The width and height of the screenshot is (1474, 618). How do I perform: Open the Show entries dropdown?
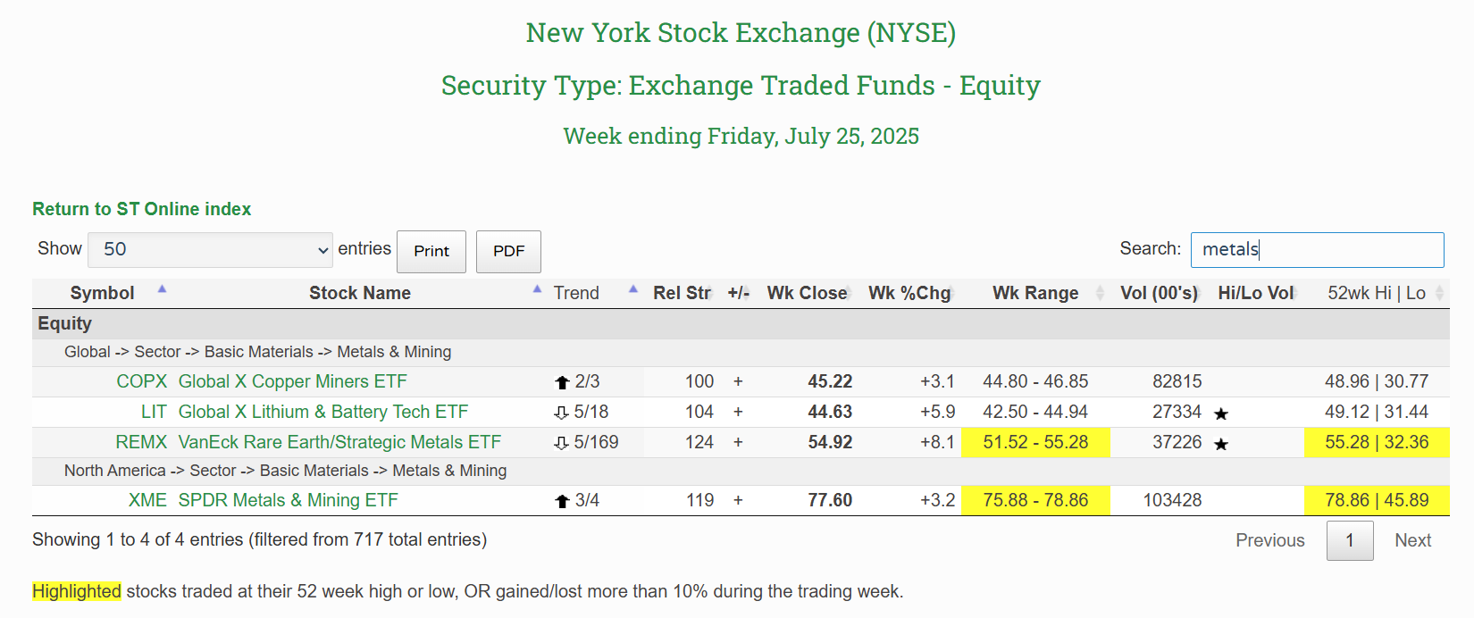[210, 250]
